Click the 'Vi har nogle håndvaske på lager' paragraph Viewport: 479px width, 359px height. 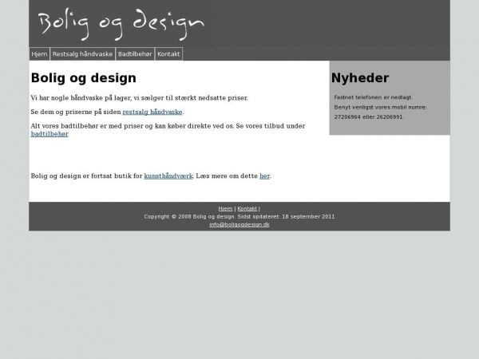tap(139, 97)
